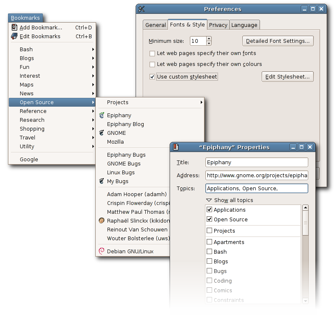Uncheck the Open Source topic
This screenshot has width=336, height=315.
209,219
